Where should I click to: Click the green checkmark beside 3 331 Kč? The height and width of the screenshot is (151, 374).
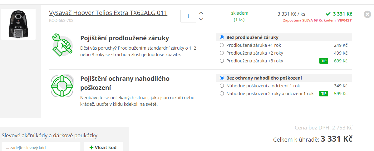click(328, 14)
